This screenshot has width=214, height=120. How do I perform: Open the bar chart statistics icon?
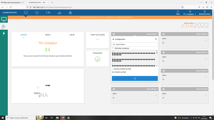coord(59,13)
